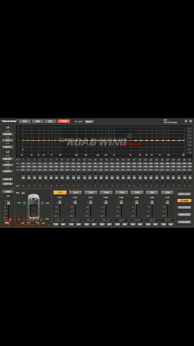Viewport: 194px width, 346px height.
Task: Click the frequency value field for band 1
Action: [23, 164]
